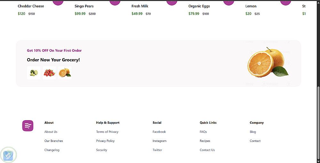Select the lime thumbnail in the promo banner
The image size is (320, 163).
pos(34,73)
